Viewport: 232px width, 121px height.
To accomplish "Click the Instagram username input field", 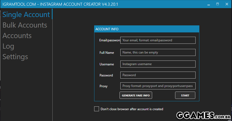I will (x=158, y=64).
